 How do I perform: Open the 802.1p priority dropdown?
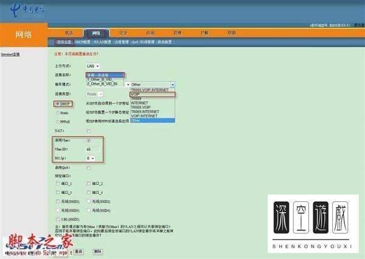point(90,158)
